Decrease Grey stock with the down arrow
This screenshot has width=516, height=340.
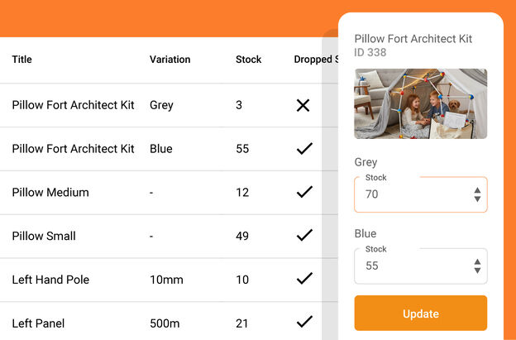click(477, 199)
